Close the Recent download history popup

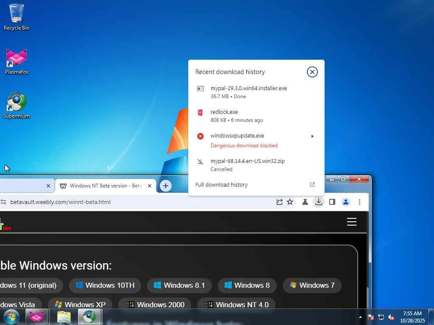click(312, 72)
